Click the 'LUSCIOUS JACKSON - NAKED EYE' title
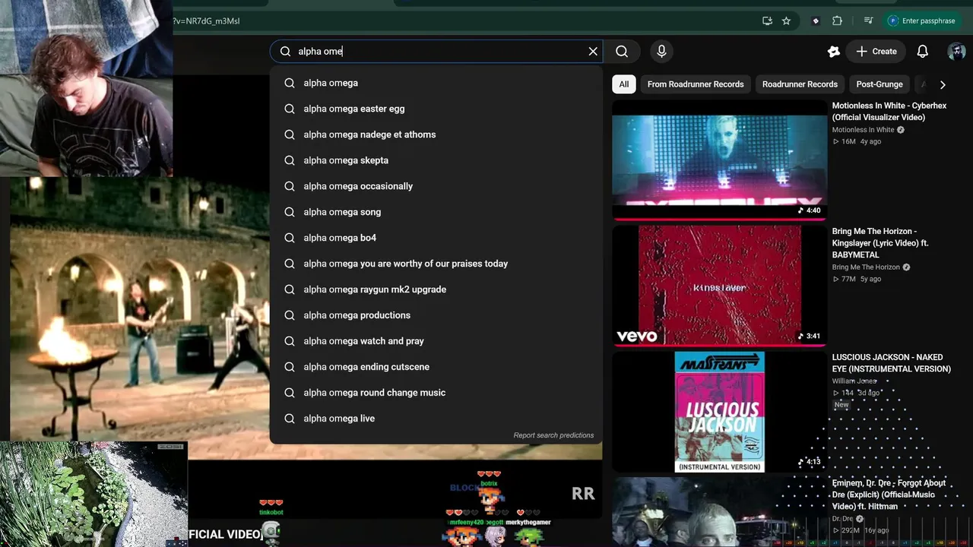Viewport: 973px width, 547px height. pos(891,363)
